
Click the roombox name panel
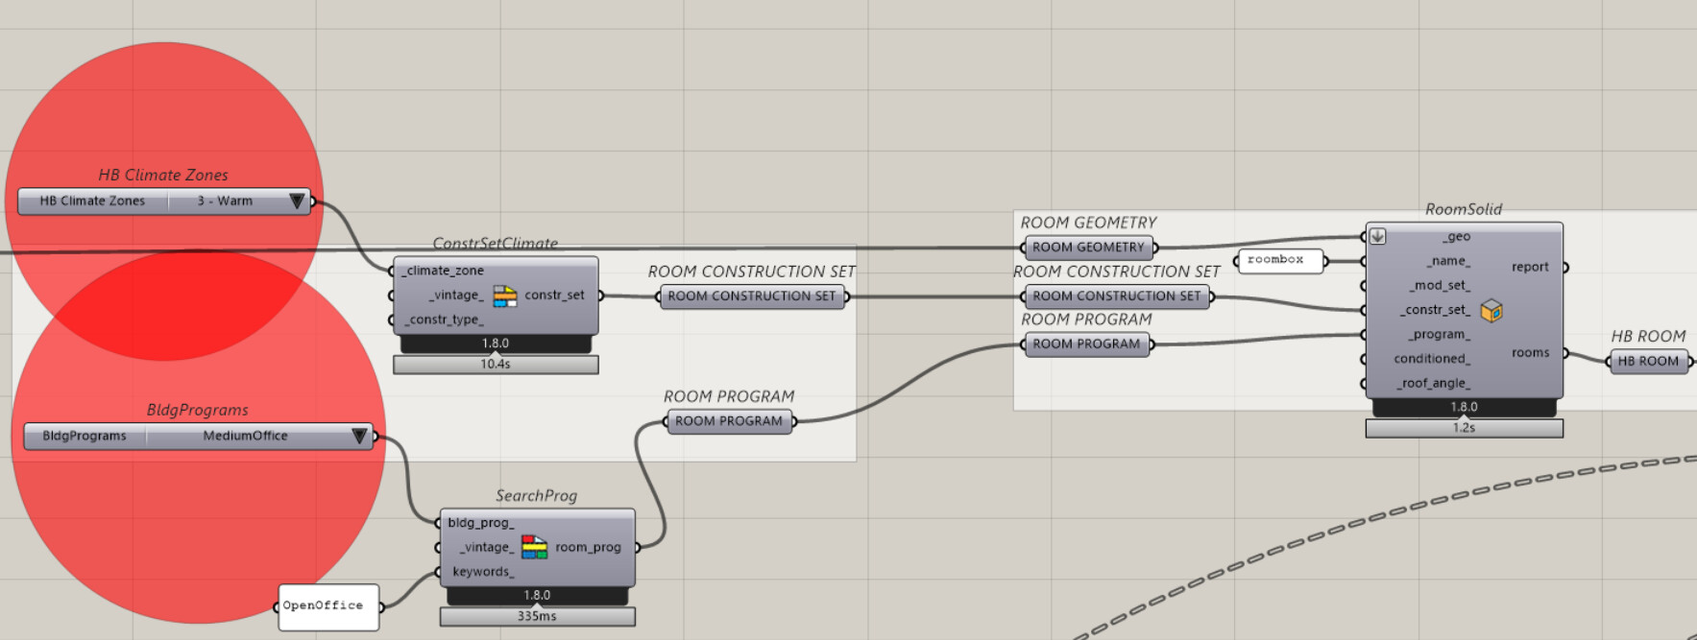[1278, 260]
